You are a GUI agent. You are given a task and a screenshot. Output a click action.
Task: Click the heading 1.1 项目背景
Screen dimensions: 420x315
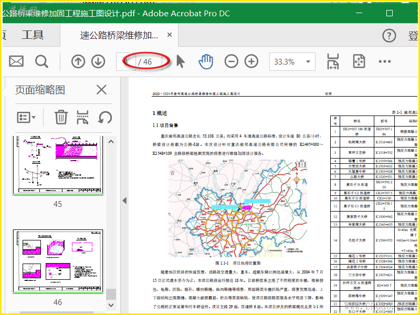coord(165,125)
